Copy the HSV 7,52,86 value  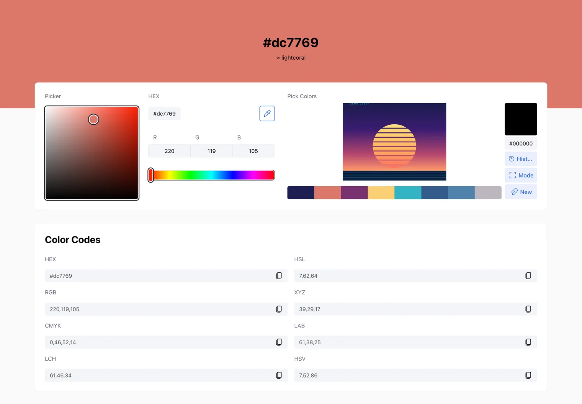(528, 375)
